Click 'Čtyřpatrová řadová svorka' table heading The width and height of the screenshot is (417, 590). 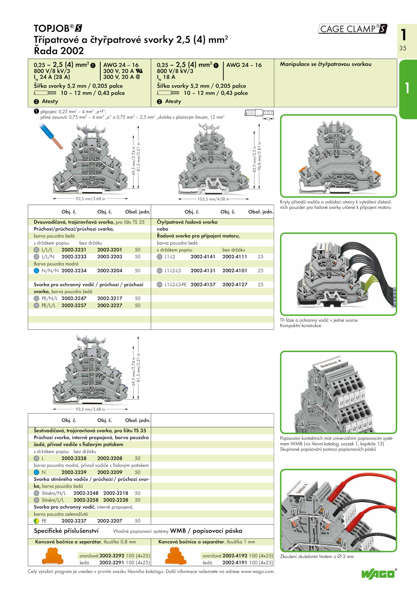187,222
